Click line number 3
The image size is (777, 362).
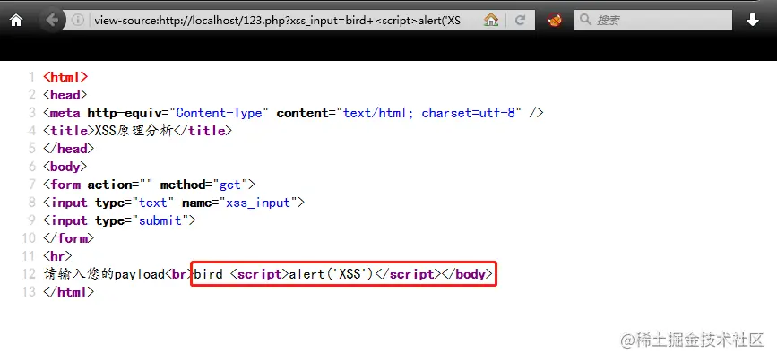point(31,112)
